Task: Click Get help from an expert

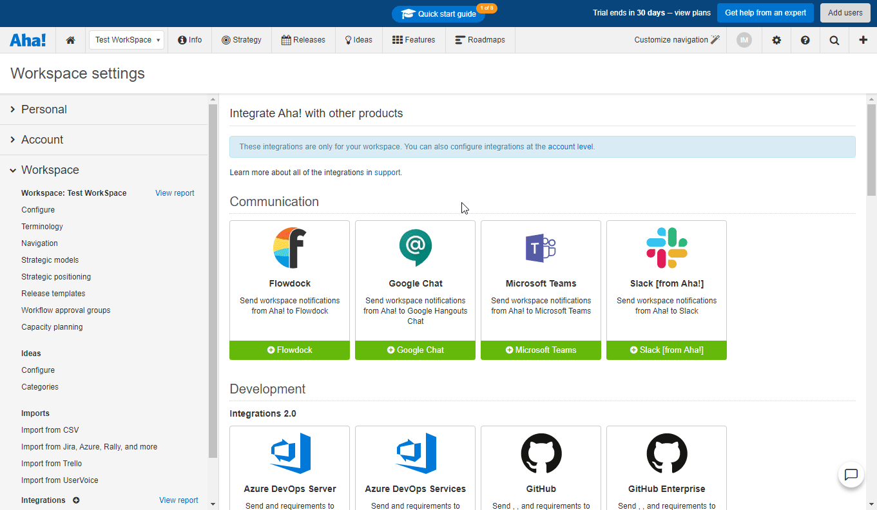Action: (766, 13)
